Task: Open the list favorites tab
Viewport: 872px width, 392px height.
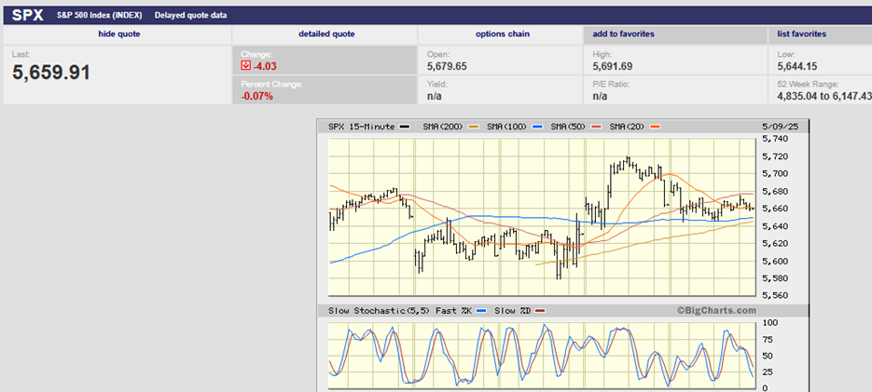Action: coord(801,34)
